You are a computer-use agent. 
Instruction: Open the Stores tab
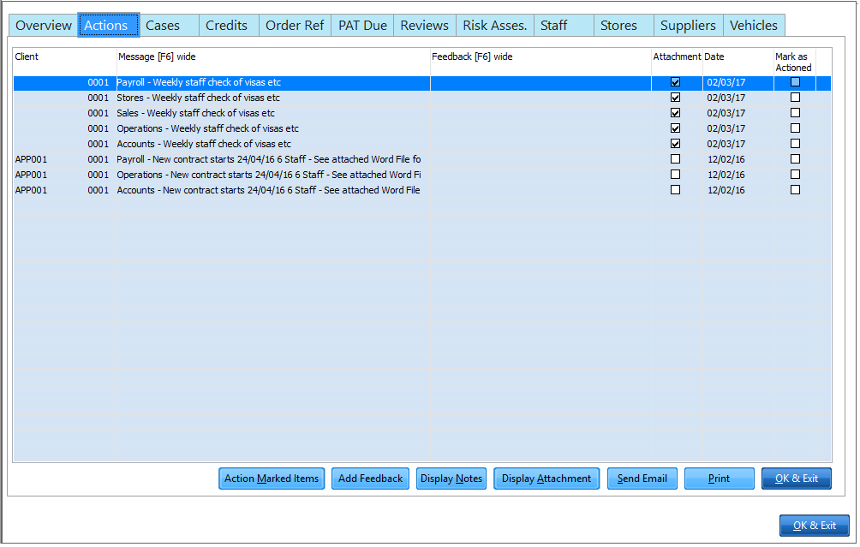pos(624,26)
